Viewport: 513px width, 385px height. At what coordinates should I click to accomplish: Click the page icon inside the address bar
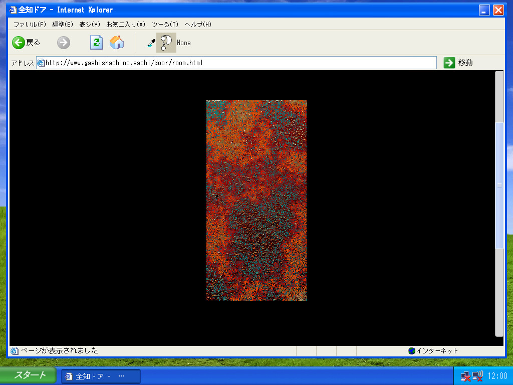click(x=40, y=62)
